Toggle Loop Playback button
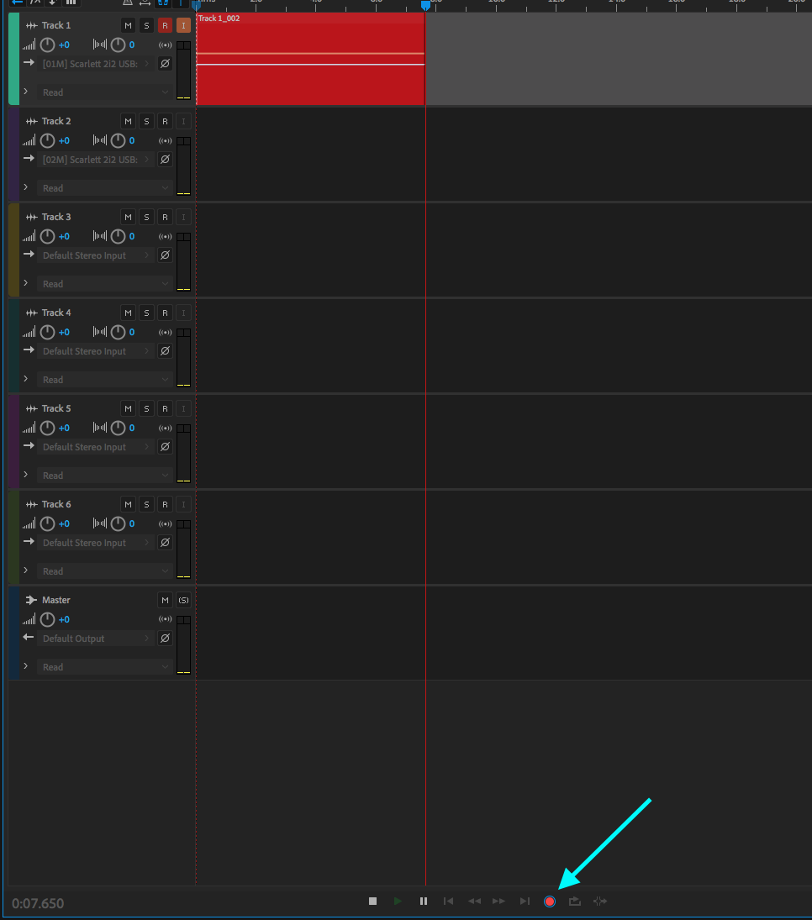Image resolution: width=812 pixels, height=920 pixels. 575,902
